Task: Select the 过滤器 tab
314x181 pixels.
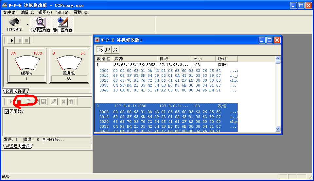Action: 11,146
